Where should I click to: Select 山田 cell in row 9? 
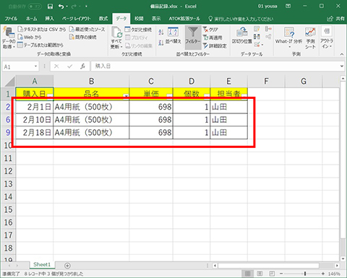click(228, 132)
